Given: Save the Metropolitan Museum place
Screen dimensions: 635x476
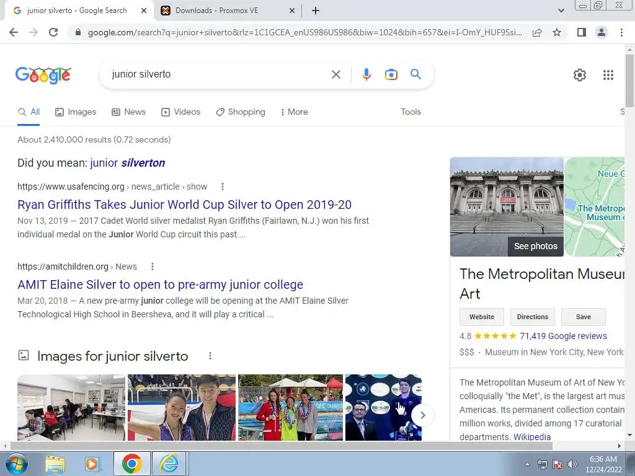Looking at the screenshot, I should click(x=583, y=317).
